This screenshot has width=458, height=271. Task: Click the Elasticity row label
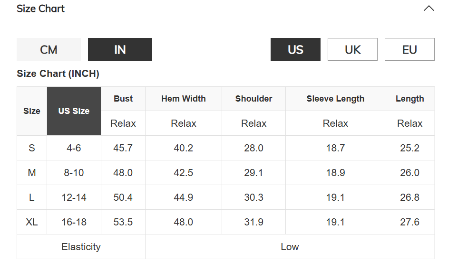click(81, 247)
